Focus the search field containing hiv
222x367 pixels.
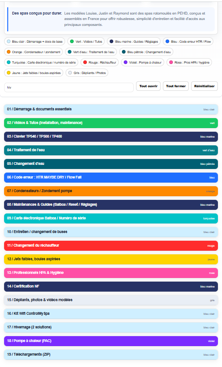69,87
